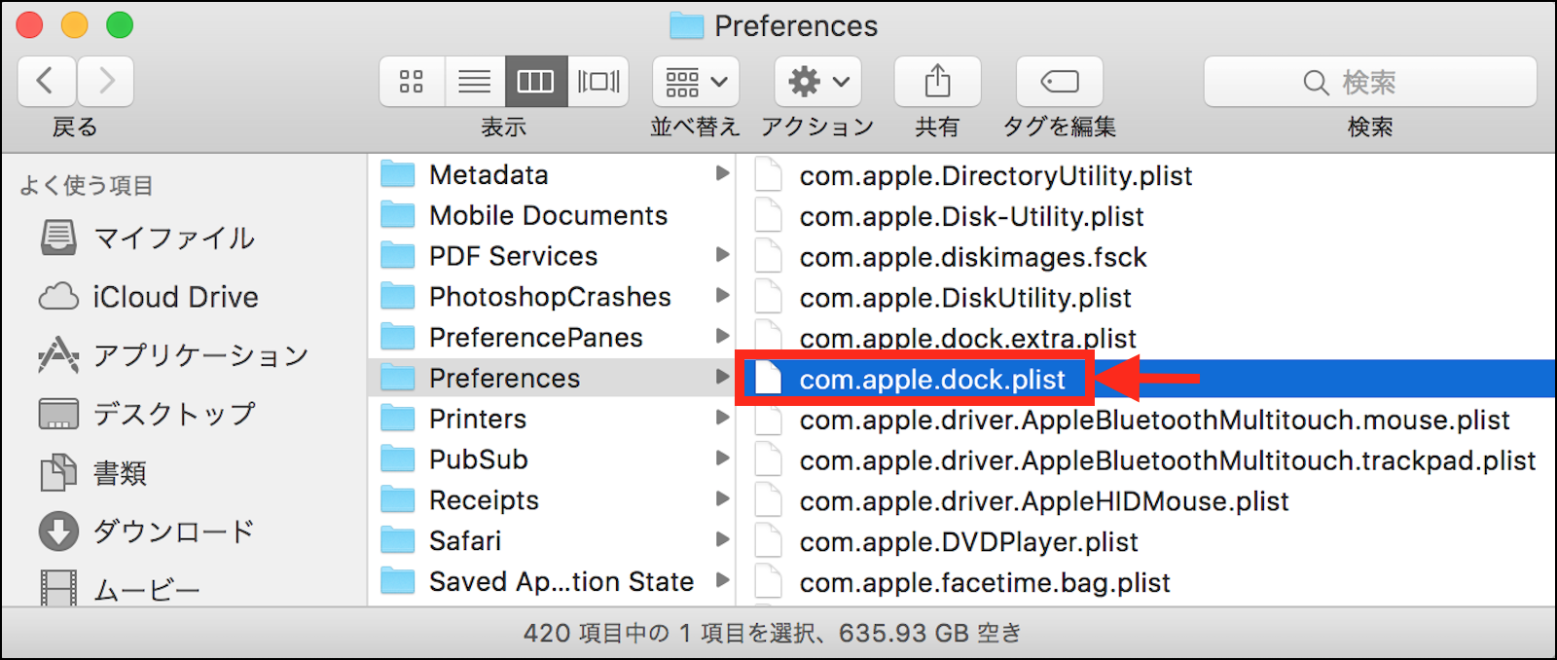Open the Action gear menu
The height and width of the screenshot is (660, 1557).
pyautogui.click(x=817, y=81)
